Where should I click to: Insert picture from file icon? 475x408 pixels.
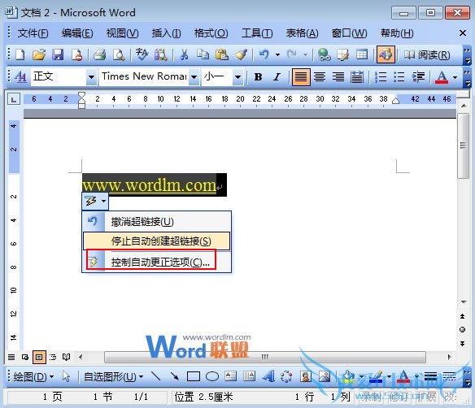click(325, 376)
